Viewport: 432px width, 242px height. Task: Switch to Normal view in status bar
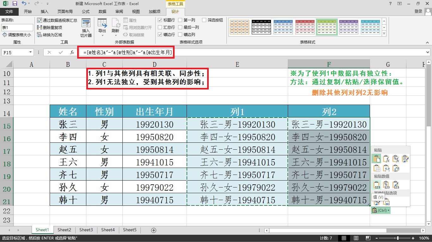(344, 238)
